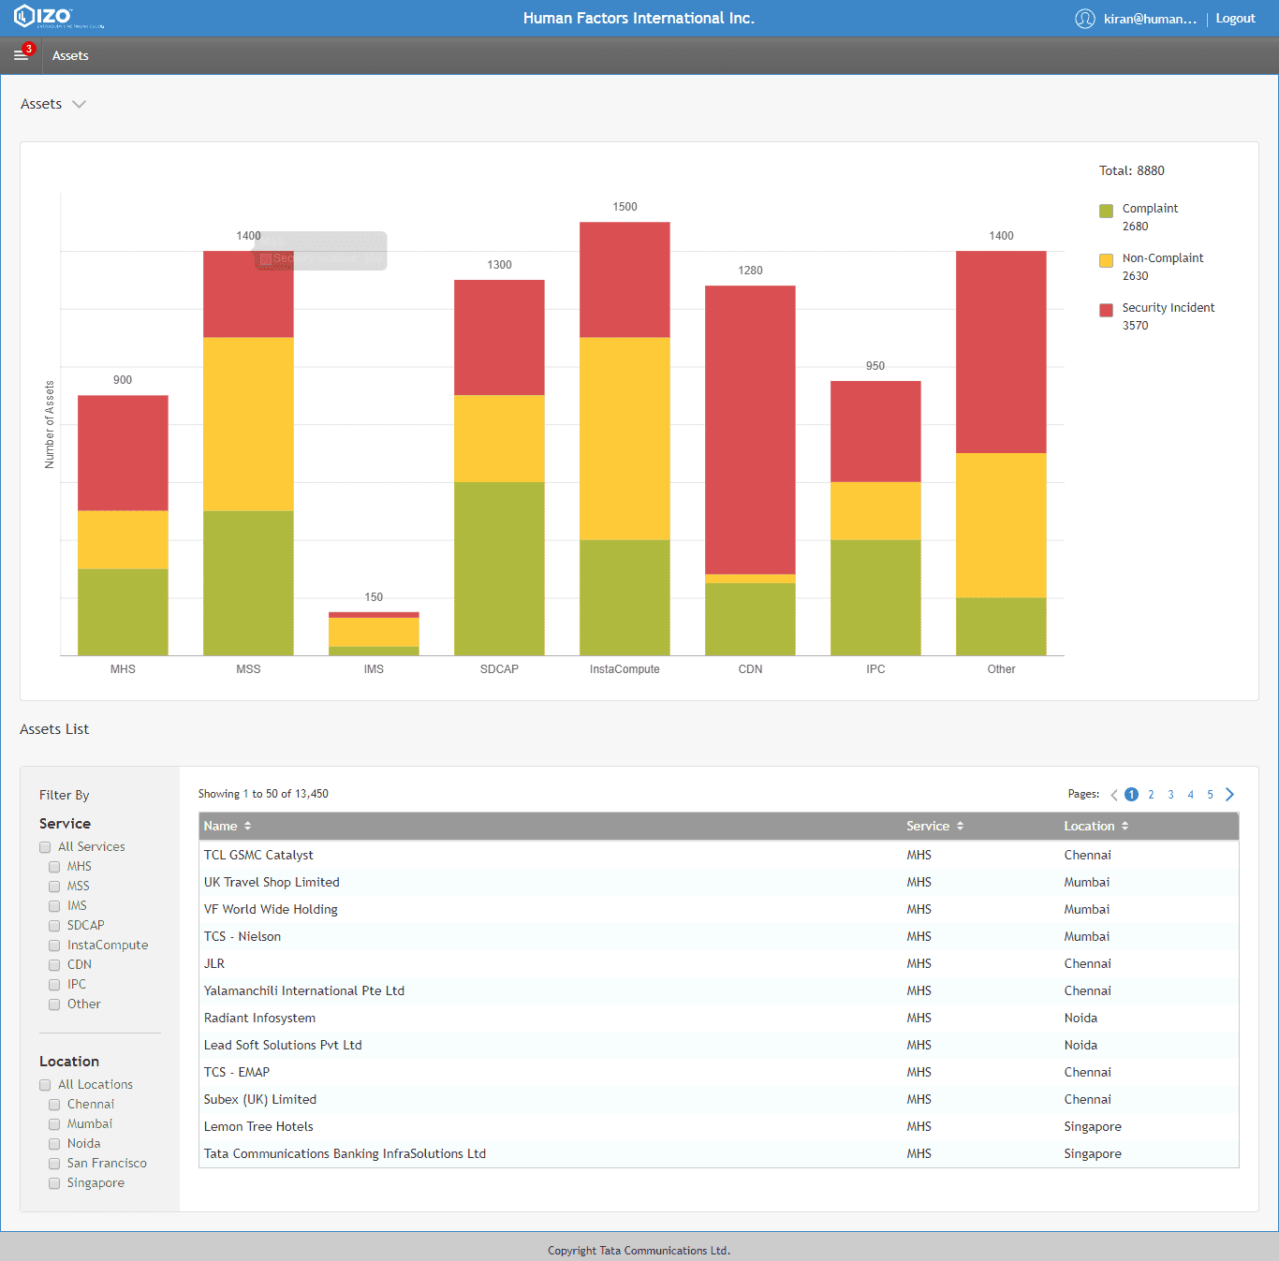1279x1261 pixels.
Task: Open the JLR asset row
Action: point(718,963)
